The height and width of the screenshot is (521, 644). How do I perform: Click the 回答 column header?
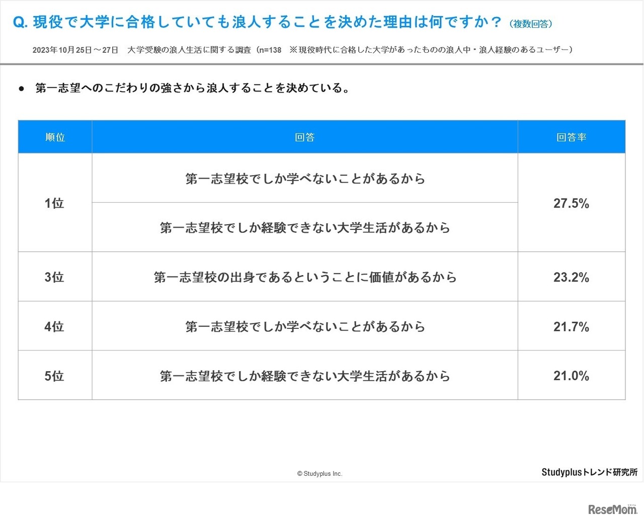[304, 136]
